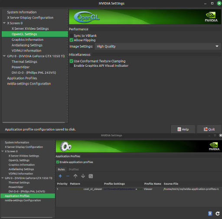Select X Server XVideo Settings in top window
This screenshot has width=222, height=219.
(x=30, y=29)
